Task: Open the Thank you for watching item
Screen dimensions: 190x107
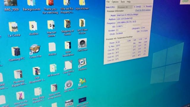Action: coord(50,7)
